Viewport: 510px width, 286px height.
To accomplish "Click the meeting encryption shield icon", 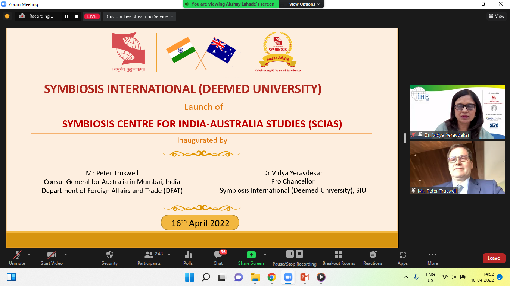I will point(7,16).
